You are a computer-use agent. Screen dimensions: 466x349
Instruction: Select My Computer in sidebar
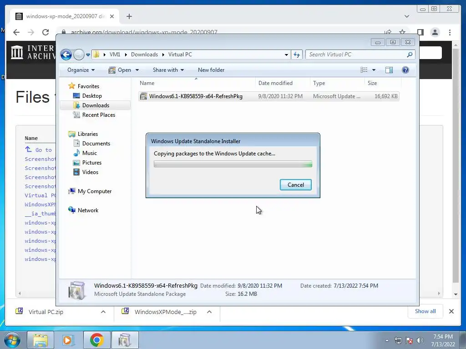(x=95, y=191)
